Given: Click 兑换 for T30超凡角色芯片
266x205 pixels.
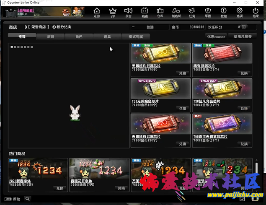Looking at the screenshot, I should [244, 109].
